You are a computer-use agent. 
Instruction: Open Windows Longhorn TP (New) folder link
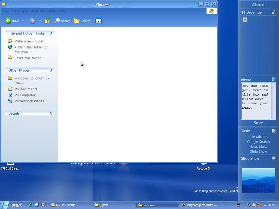pos(32,81)
